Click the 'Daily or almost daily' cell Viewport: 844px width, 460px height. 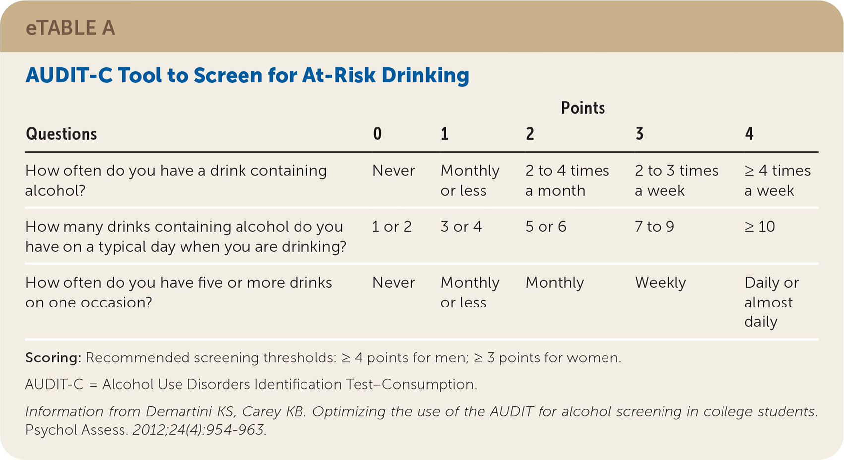(771, 302)
